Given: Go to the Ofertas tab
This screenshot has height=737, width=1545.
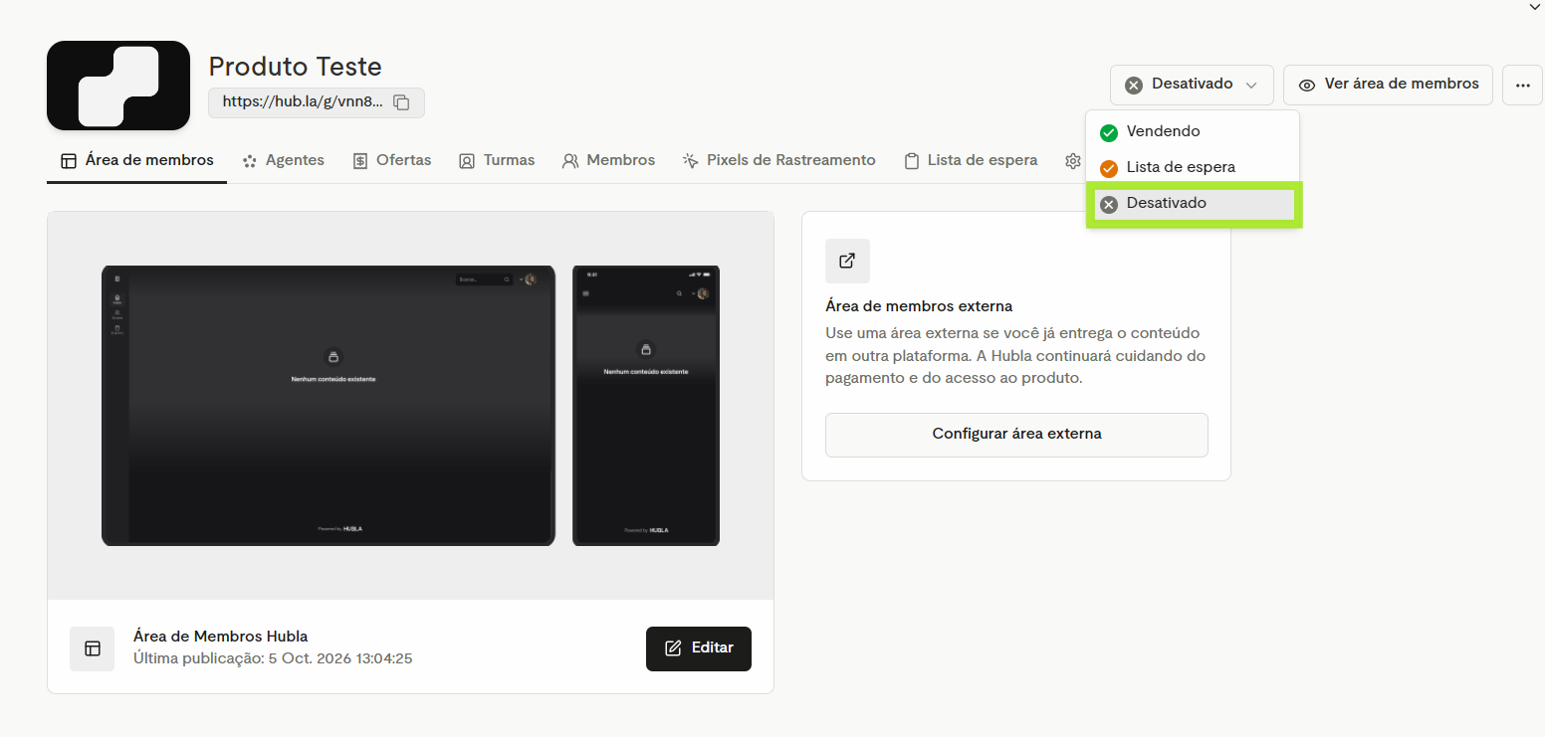Looking at the screenshot, I should pos(391,160).
